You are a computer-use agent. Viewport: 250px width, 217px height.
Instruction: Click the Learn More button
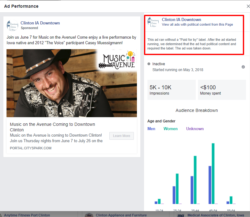121,136
